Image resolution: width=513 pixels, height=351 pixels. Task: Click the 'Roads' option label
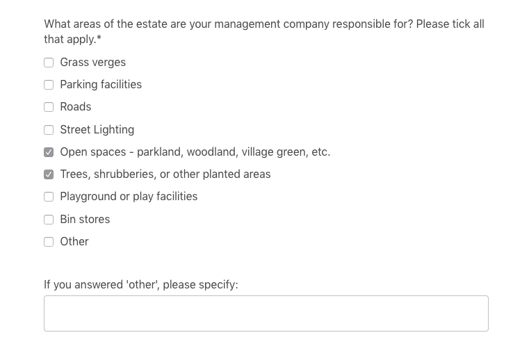[76, 106]
